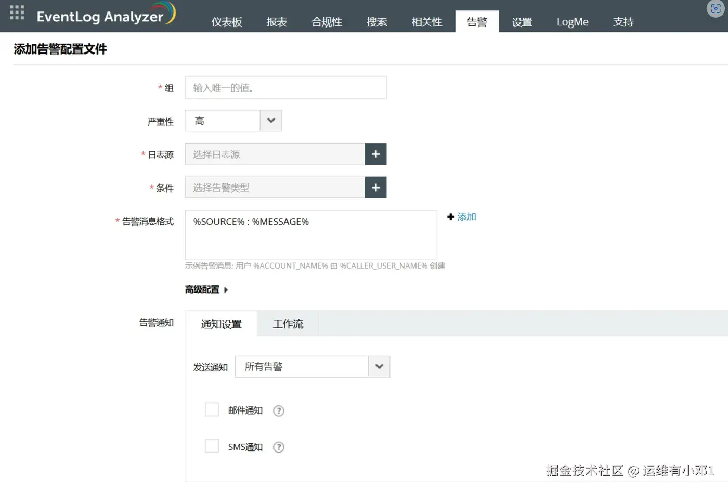Click the screen-capture icon in top right corner
This screenshot has width=728, height=491.
click(716, 9)
